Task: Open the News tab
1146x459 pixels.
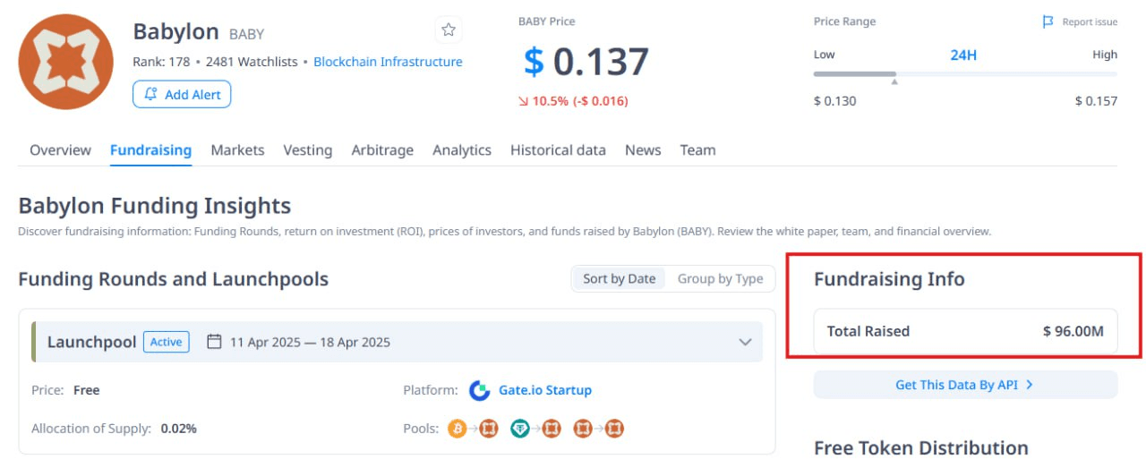Action: [643, 150]
